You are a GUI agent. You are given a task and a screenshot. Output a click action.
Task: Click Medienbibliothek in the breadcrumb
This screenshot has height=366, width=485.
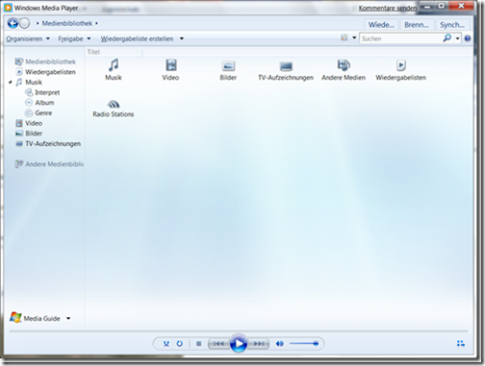click(x=67, y=23)
